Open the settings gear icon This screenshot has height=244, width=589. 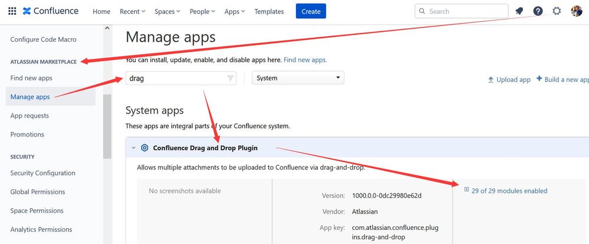point(557,11)
